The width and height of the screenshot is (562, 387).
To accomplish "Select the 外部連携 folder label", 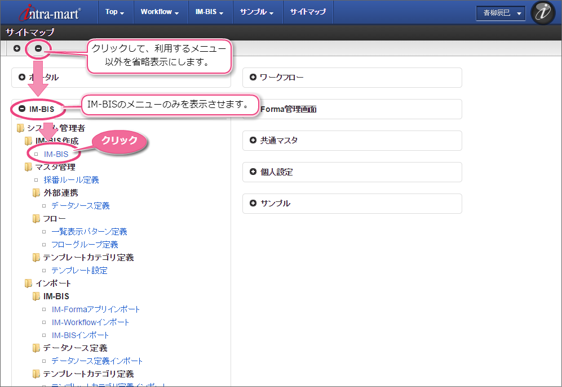I will (61, 193).
